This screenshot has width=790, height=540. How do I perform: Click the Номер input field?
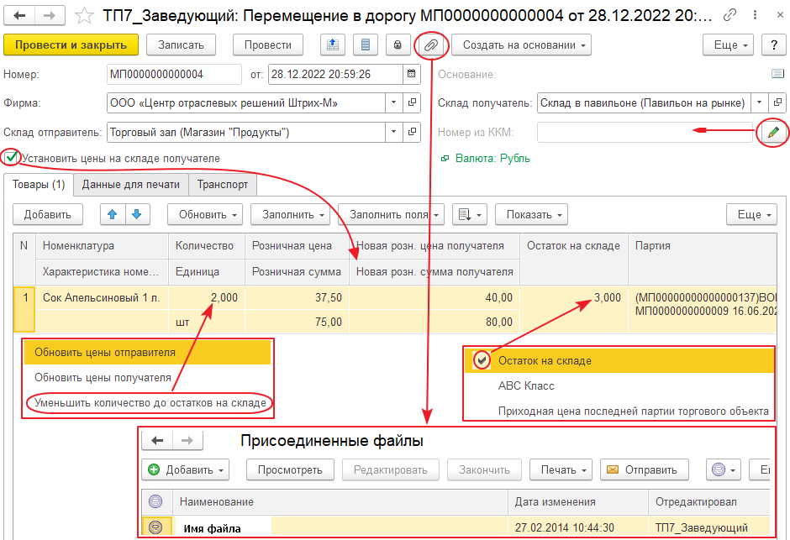coord(173,75)
